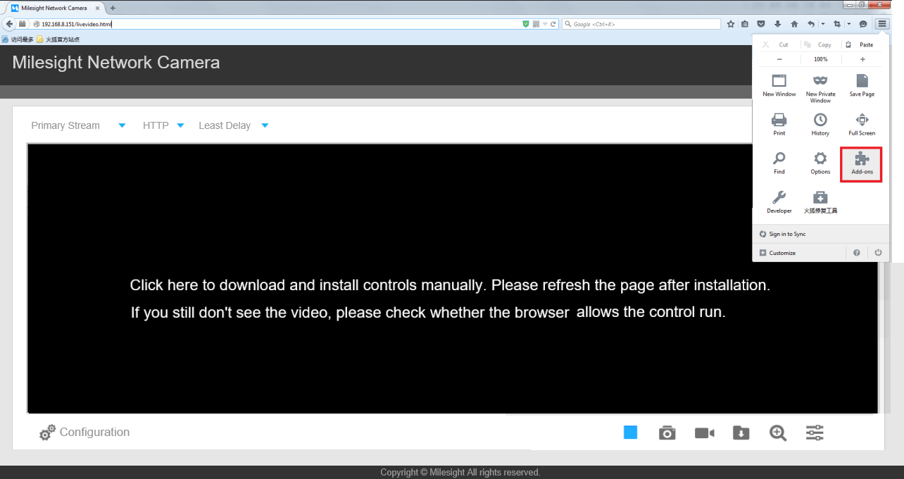Screen dimensions: 904x479
Task: Zoom in with the plus button
Action: pos(862,59)
